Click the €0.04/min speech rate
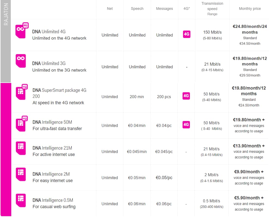 137,126
